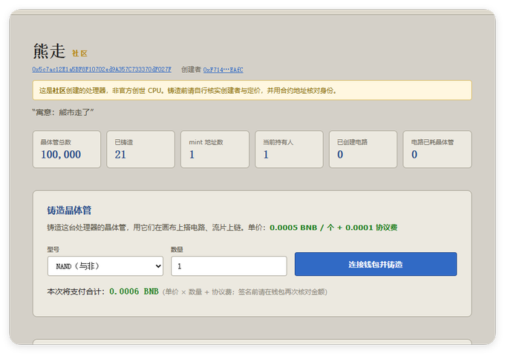This screenshot has height=354, width=505.
Task: Click the 创建者 label
Action: (191, 70)
